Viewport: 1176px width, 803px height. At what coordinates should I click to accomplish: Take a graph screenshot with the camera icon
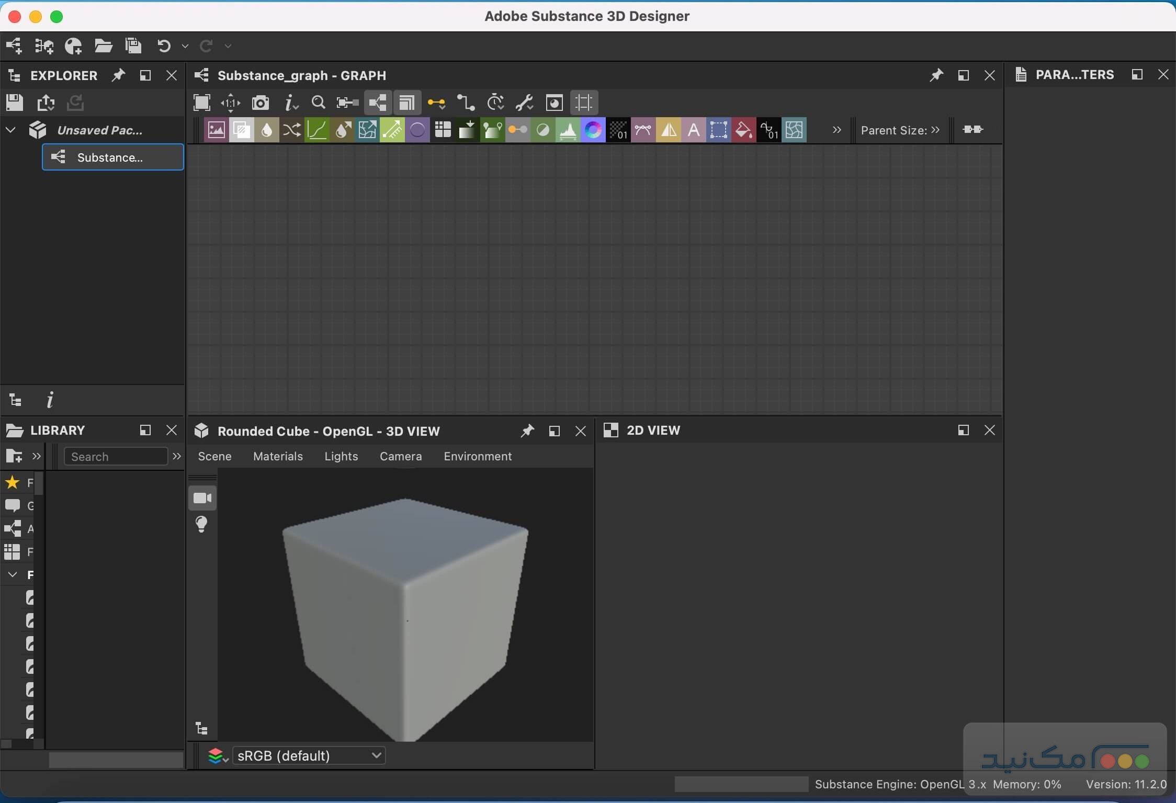[x=261, y=103]
